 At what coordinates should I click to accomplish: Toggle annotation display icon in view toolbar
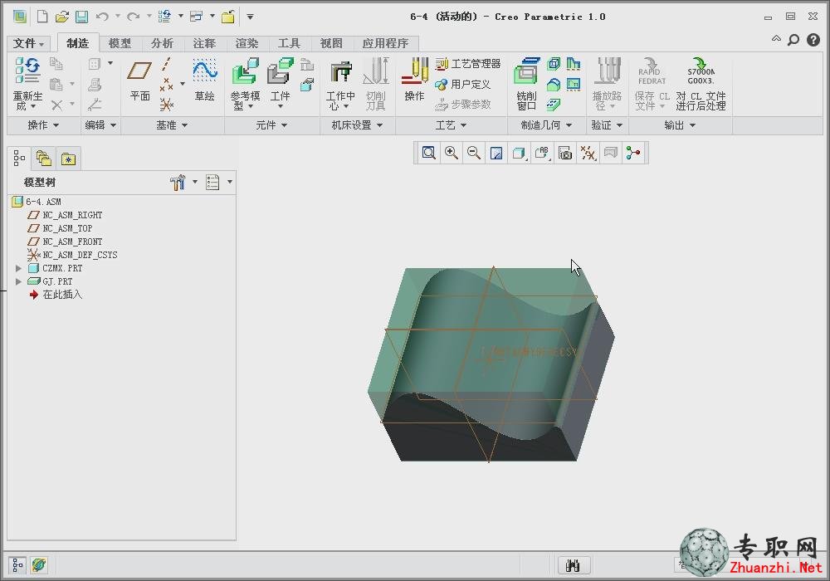click(x=611, y=154)
